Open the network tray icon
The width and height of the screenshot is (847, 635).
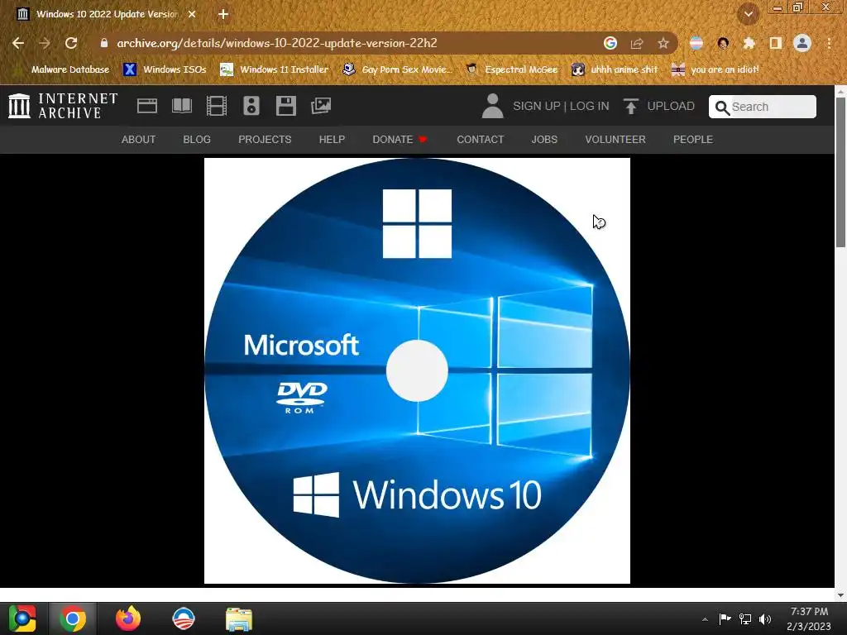[x=745, y=618]
